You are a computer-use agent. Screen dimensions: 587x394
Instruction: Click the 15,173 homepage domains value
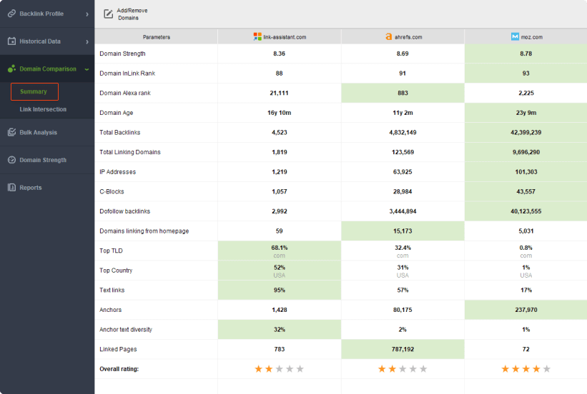(x=403, y=231)
